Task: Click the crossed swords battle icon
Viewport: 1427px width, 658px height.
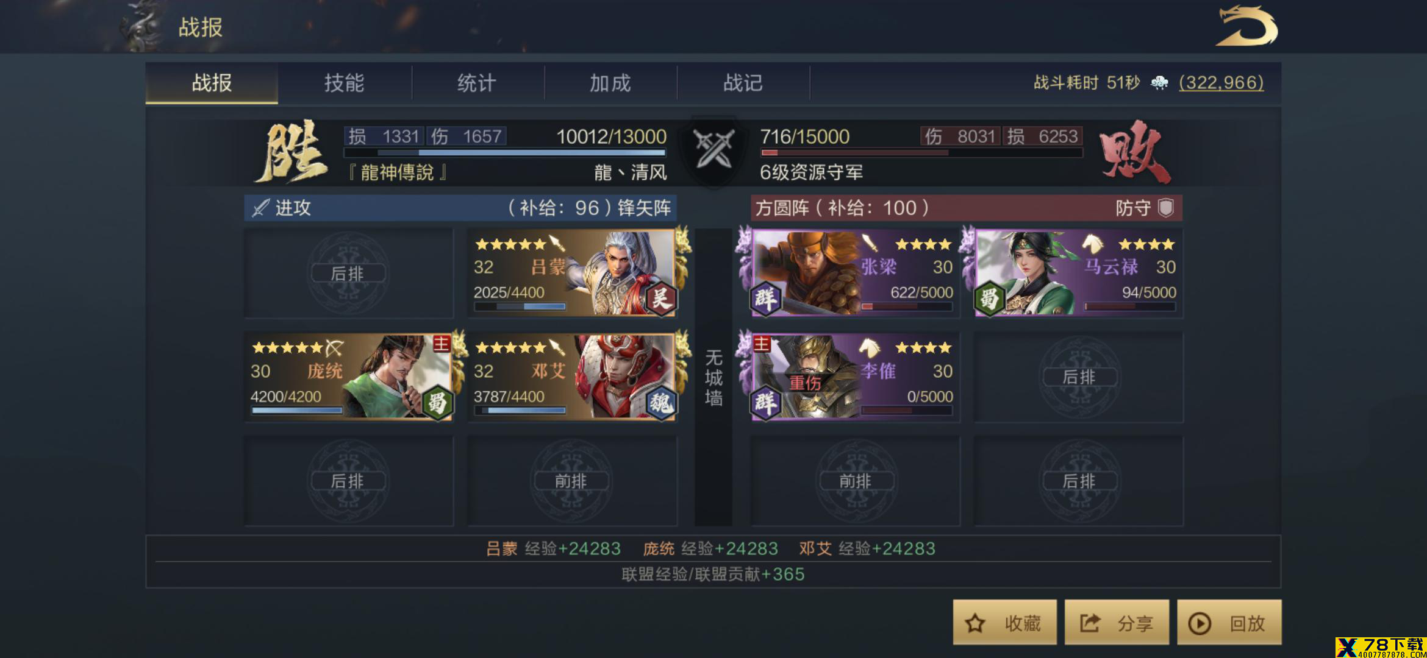Action: tap(714, 148)
